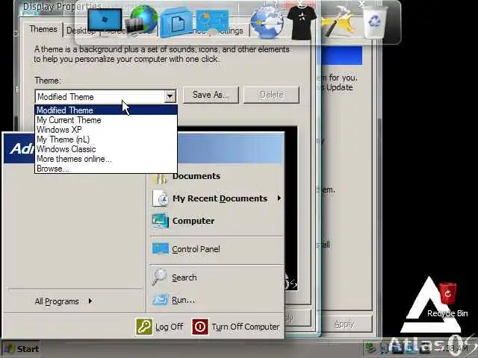Screen dimensions: 478x358
Task: Open the red Recycle Bin desktop icon
Action: pos(447,293)
